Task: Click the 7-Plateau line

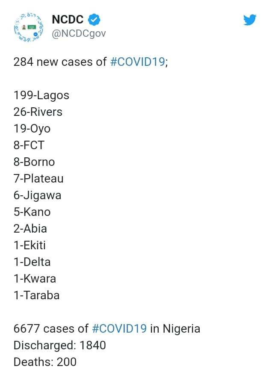Action: click(x=38, y=178)
